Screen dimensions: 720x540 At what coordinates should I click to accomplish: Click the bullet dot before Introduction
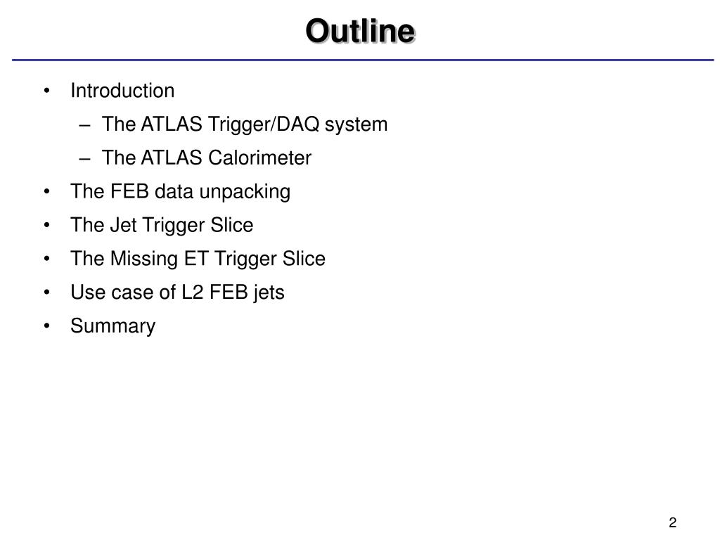(x=46, y=91)
